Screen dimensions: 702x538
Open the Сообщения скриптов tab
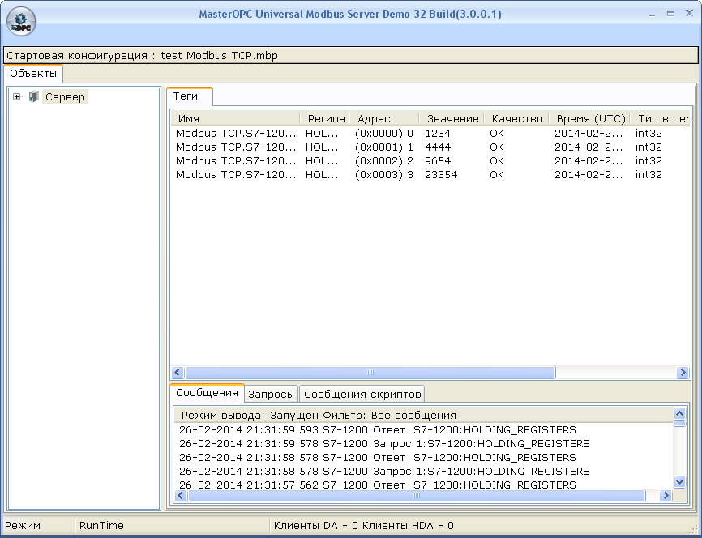pyautogui.click(x=362, y=394)
